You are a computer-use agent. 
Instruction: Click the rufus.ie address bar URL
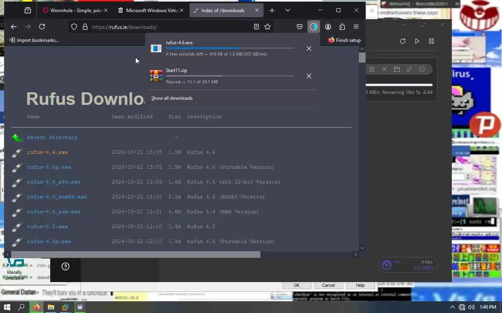(124, 27)
